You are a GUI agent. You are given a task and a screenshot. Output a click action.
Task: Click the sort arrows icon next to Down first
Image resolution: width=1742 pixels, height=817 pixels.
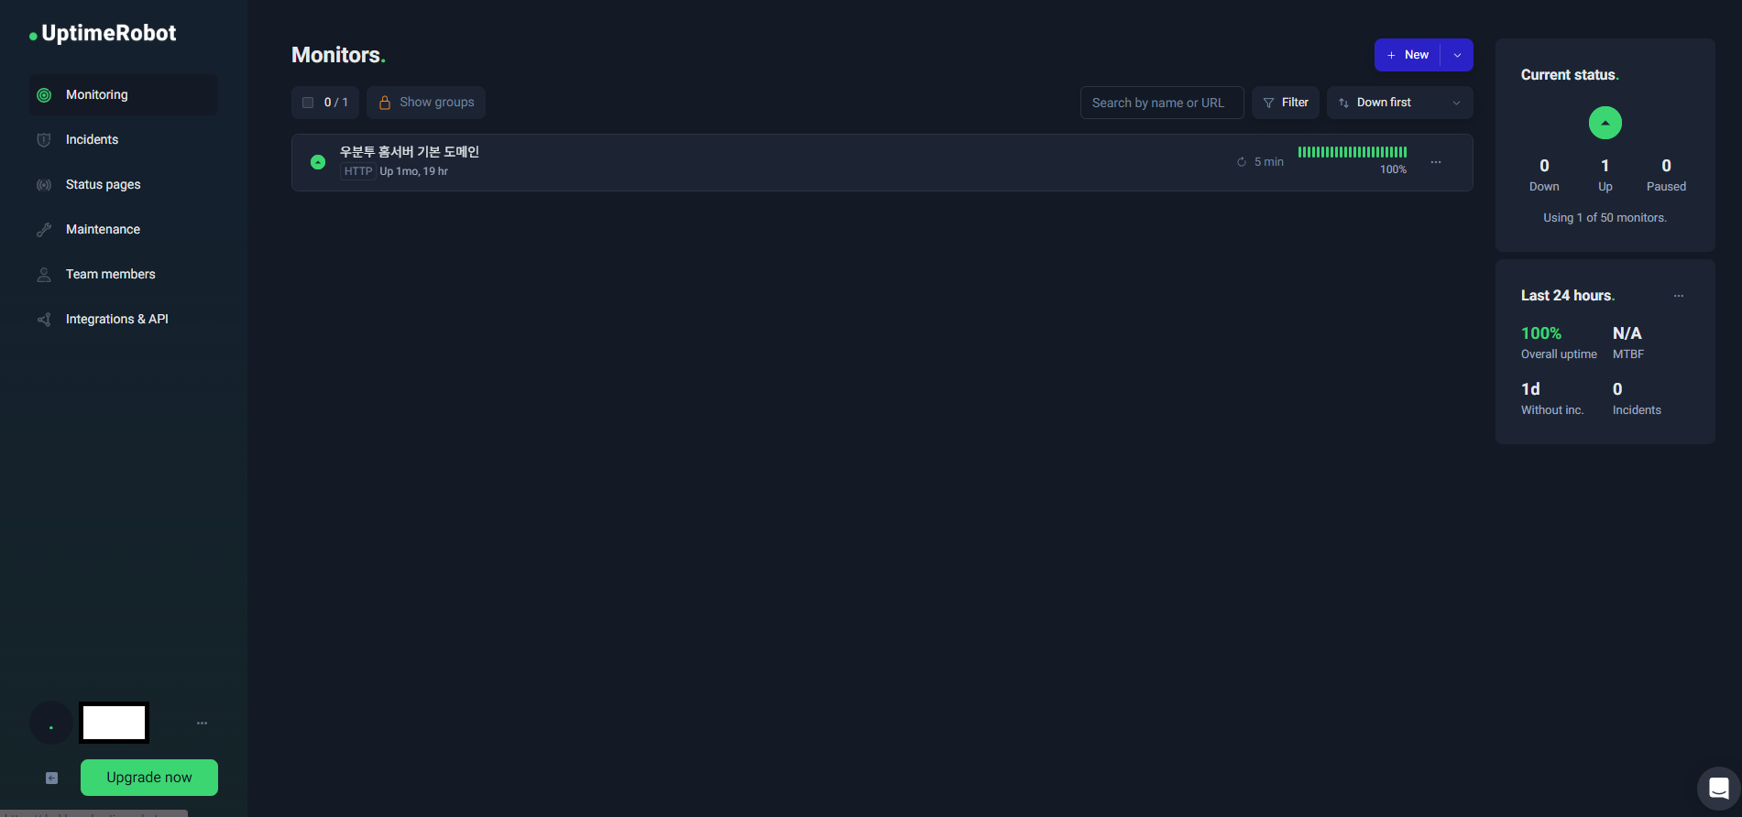tap(1343, 103)
